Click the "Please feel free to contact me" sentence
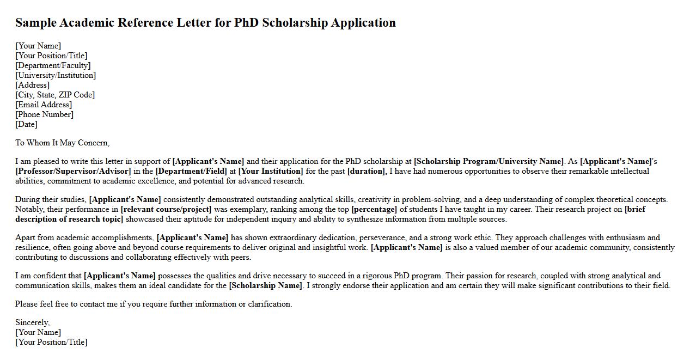Screen dimensions: 696x354 (x=154, y=304)
